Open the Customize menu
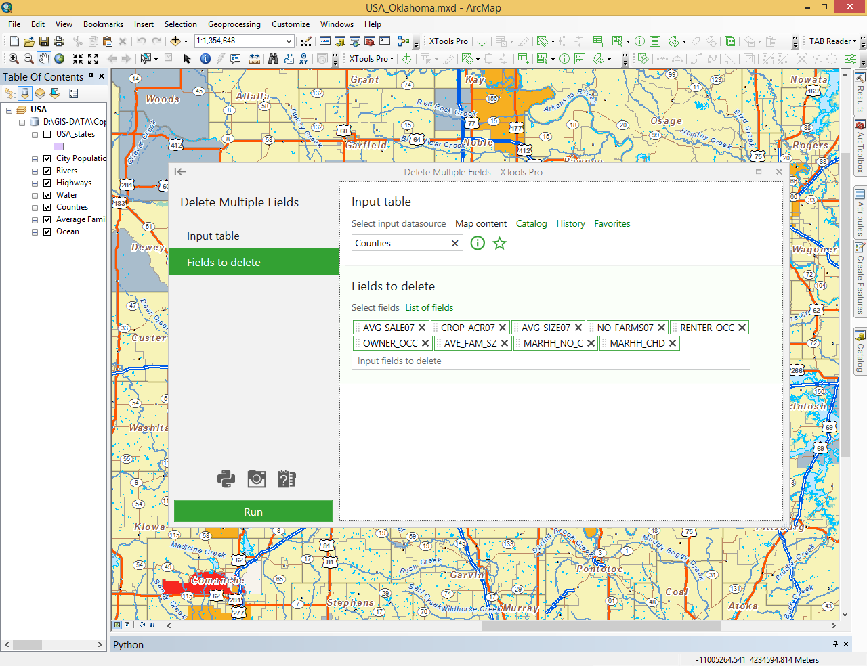 coord(291,24)
